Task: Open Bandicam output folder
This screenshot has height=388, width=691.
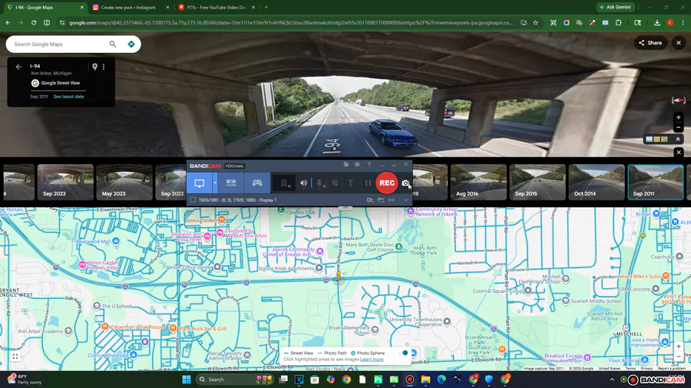Action: click(346, 165)
